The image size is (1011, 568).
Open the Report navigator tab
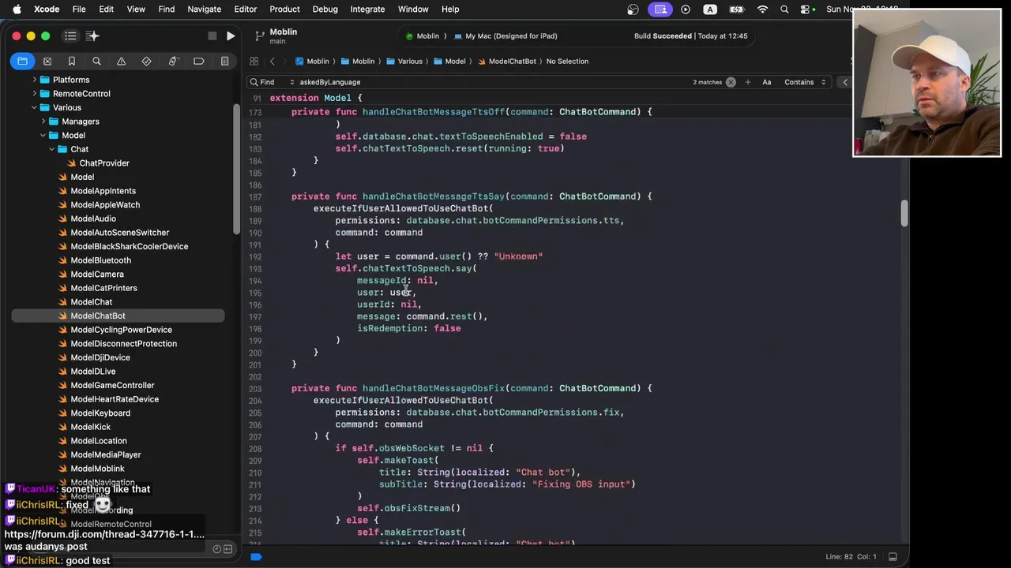(224, 61)
